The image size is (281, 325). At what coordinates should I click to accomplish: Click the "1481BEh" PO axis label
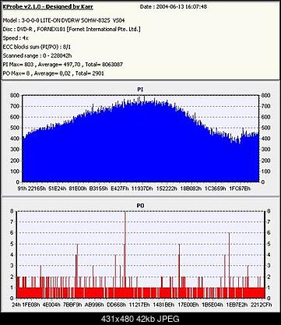coord(164,305)
